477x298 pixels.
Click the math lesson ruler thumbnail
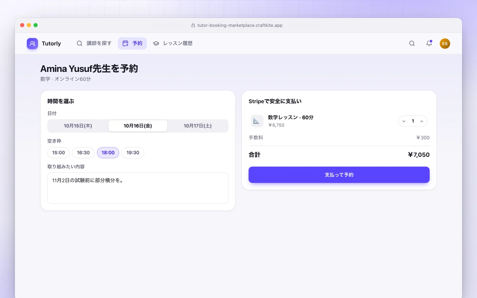click(257, 121)
